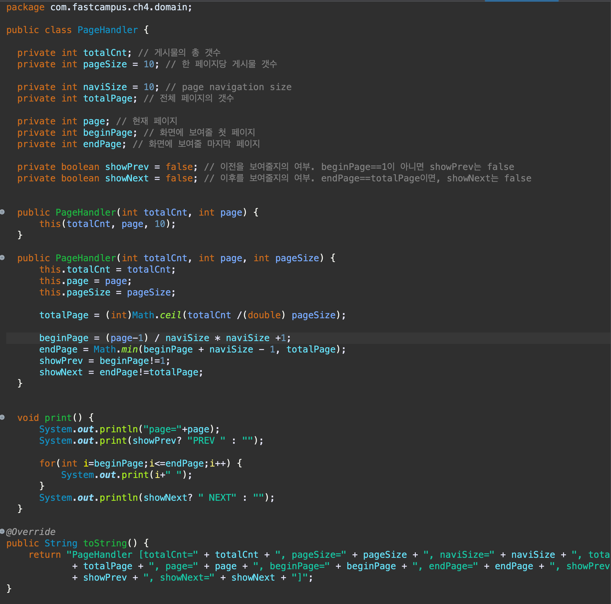Place cursor in highlighted beginPage assignment line
Viewport: 611px width, 604px height.
pos(164,338)
